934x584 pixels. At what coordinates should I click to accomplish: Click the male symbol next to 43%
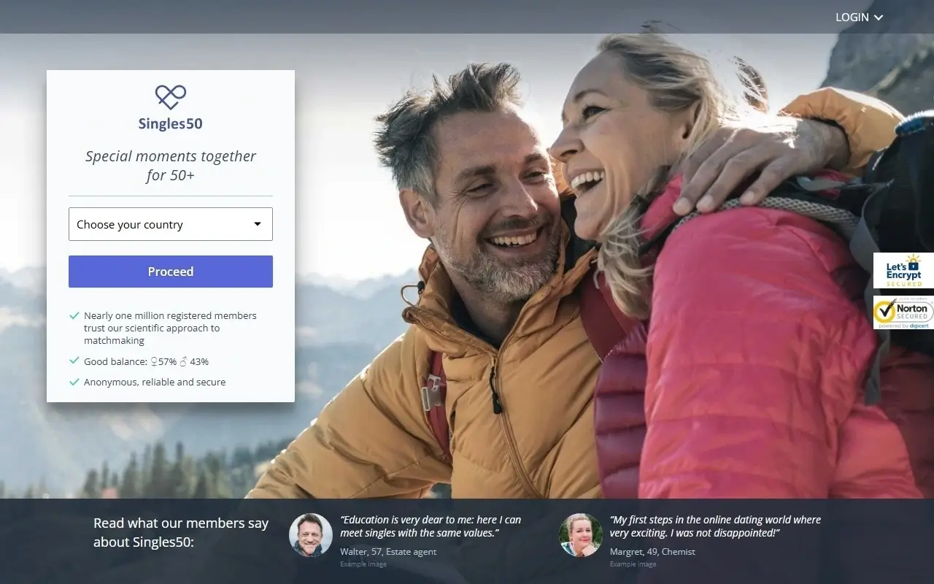(x=183, y=361)
